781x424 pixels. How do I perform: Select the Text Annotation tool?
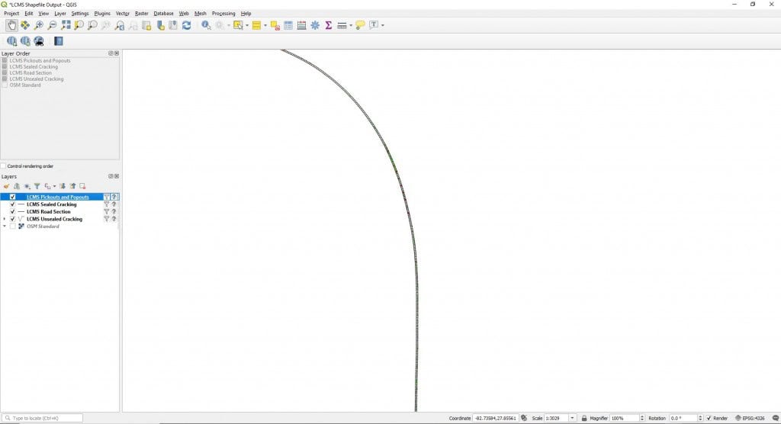(x=374, y=25)
